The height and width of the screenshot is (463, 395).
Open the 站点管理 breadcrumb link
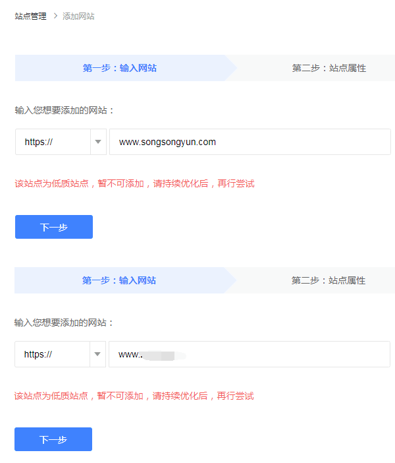(x=31, y=16)
